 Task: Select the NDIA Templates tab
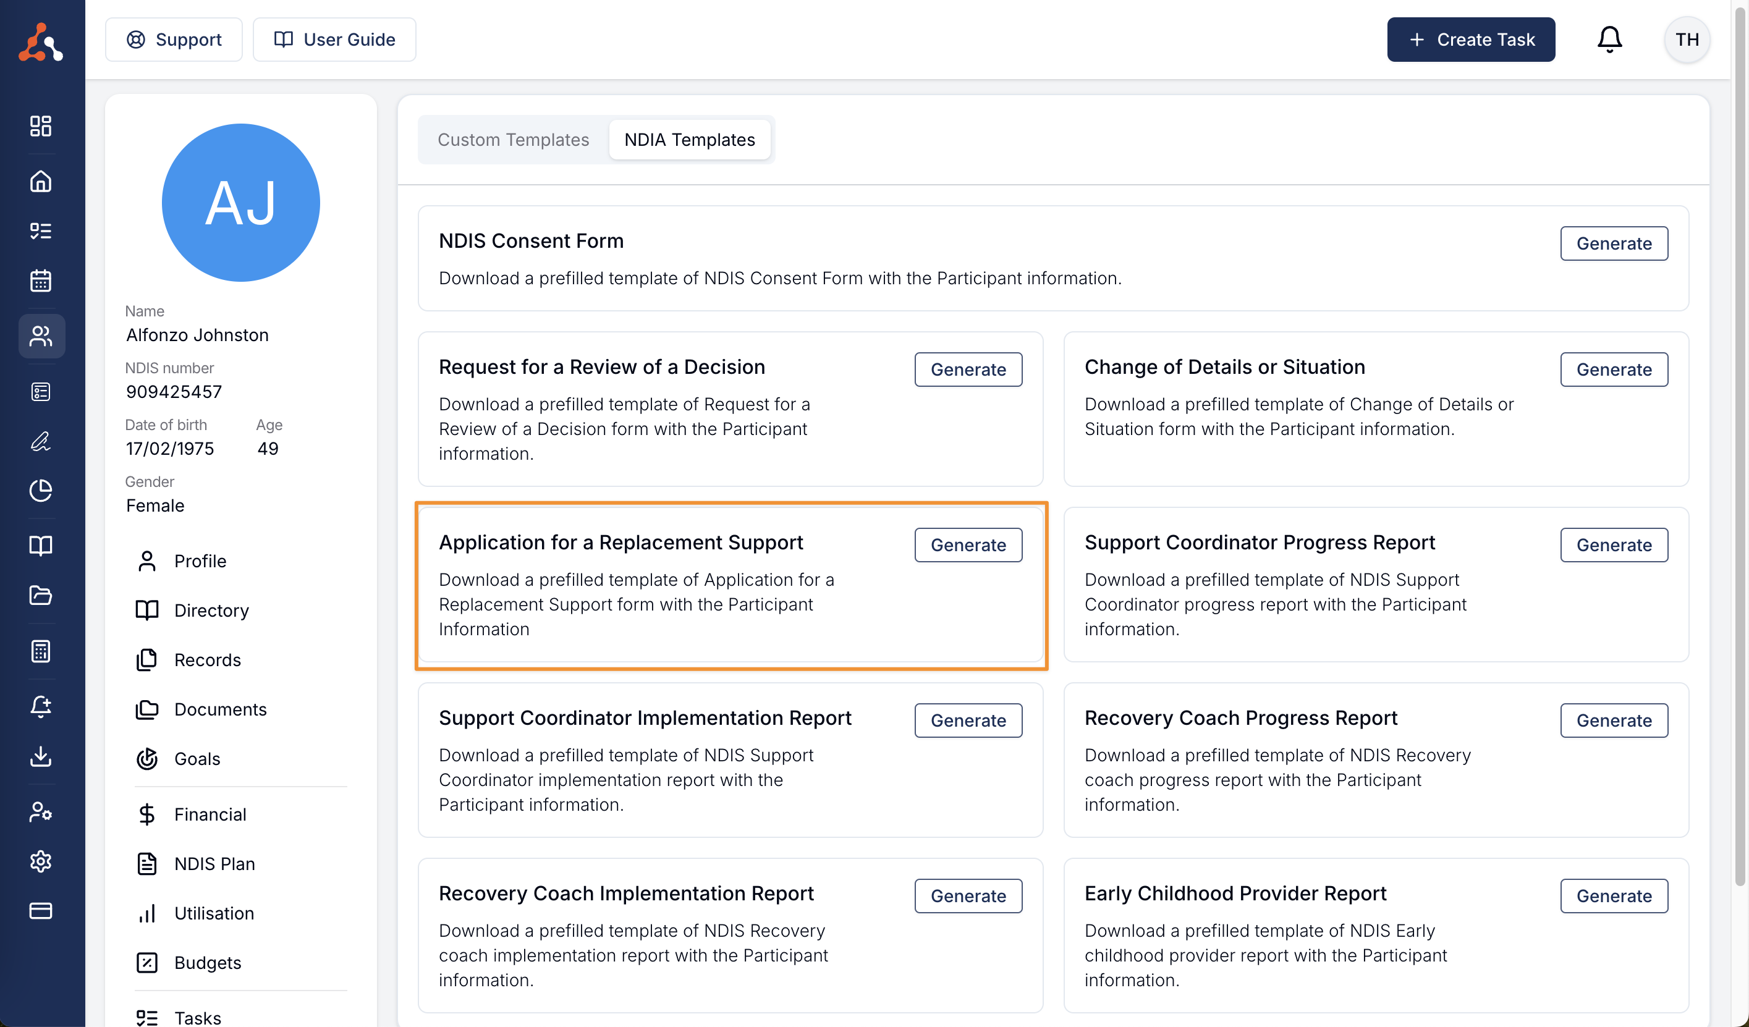(x=689, y=140)
